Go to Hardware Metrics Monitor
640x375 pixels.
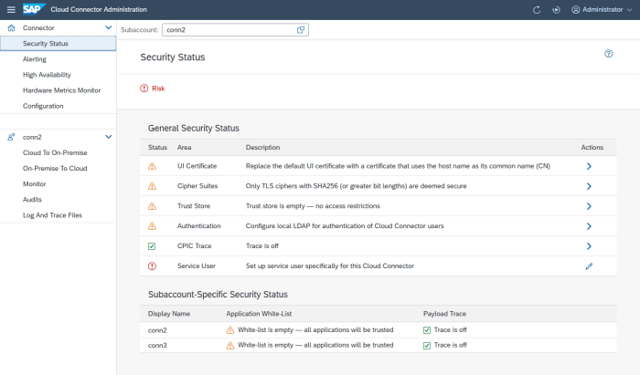tap(61, 90)
